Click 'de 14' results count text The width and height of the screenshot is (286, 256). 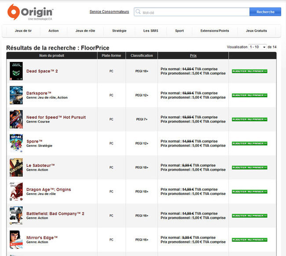pos(272,47)
